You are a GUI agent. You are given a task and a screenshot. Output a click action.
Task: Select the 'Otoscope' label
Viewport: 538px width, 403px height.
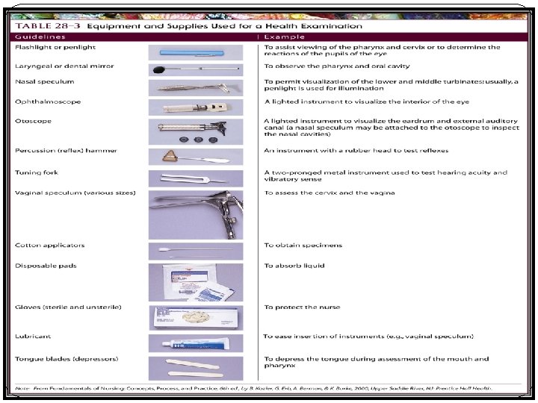(x=34, y=121)
